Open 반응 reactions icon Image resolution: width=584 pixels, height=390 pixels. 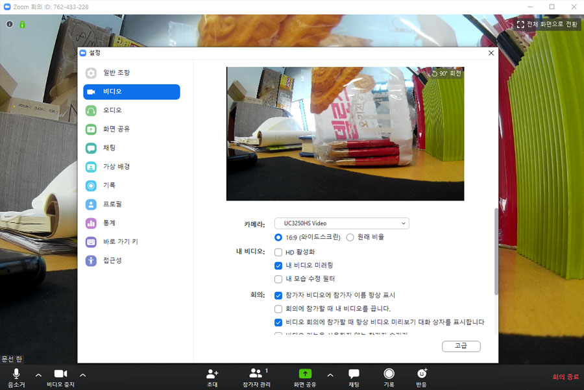click(422, 373)
